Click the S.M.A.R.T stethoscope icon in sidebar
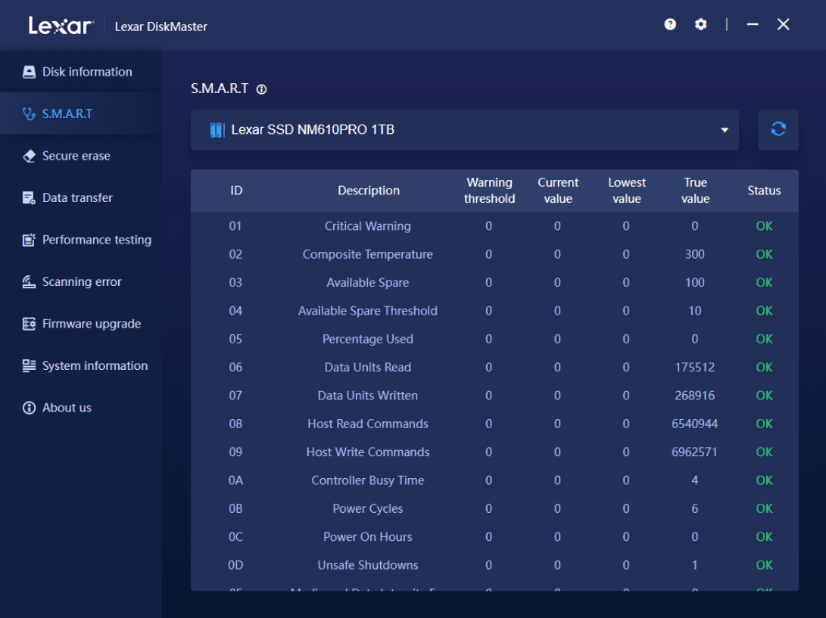 29,113
